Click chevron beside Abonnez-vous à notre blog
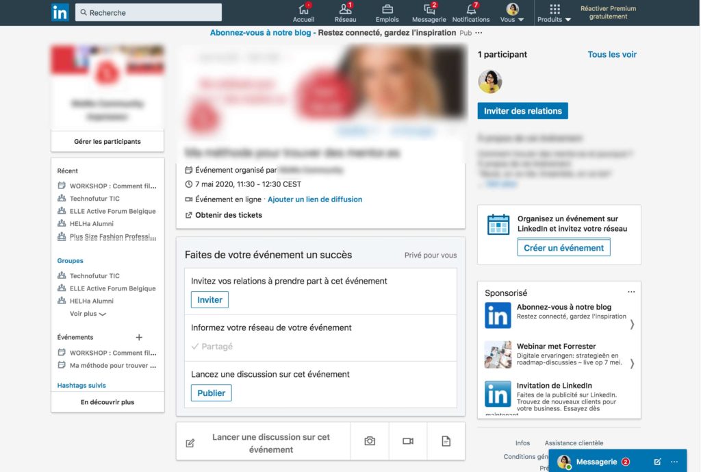 coord(632,324)
